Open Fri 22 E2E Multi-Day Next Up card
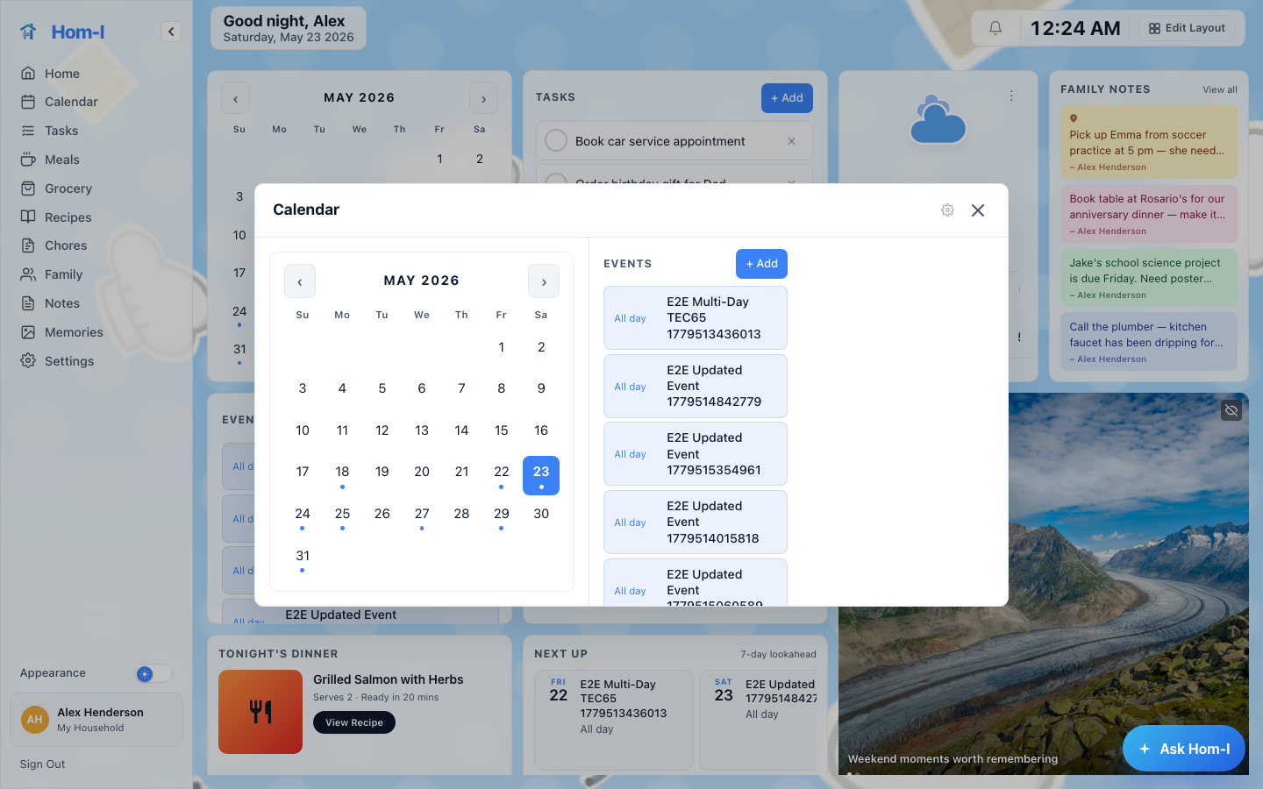This screenshot has height=789, width=1263. [614, 721]
